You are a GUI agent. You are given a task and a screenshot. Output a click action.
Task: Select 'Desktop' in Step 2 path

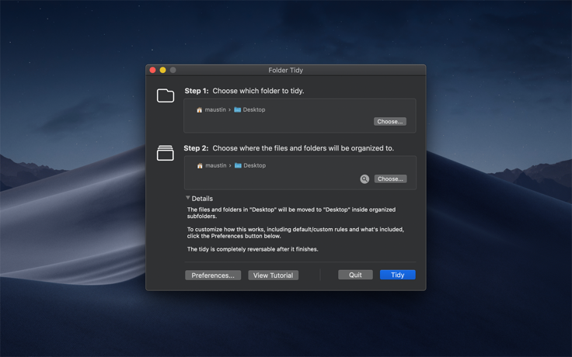(x=255, y=165)
